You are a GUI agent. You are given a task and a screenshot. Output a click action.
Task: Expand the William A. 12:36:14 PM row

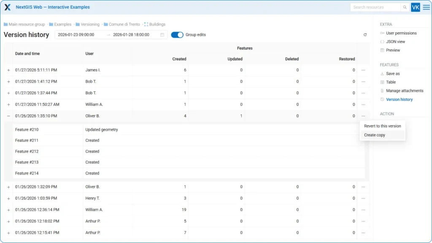(x=8, y=210)
